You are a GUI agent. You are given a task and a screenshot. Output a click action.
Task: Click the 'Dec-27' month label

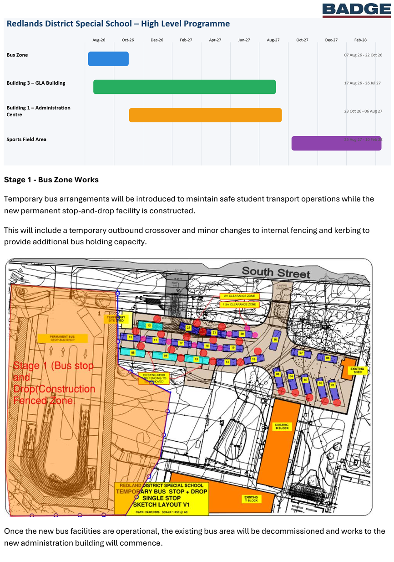tap(332, 40)
